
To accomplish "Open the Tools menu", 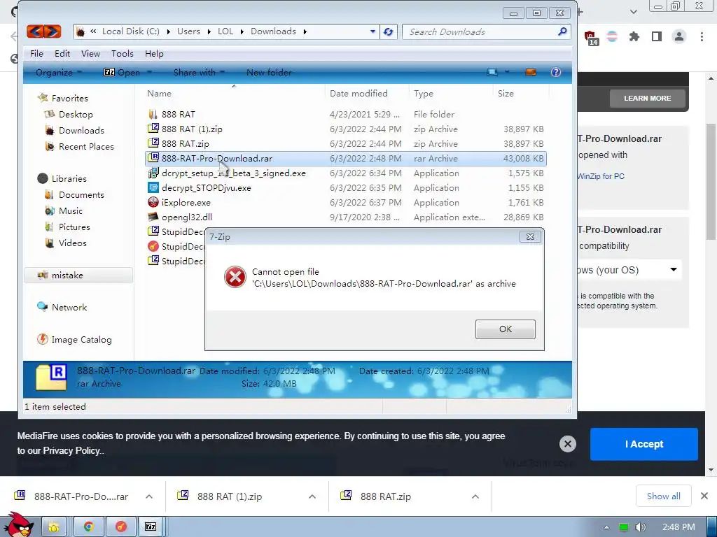I will point(123,53).
